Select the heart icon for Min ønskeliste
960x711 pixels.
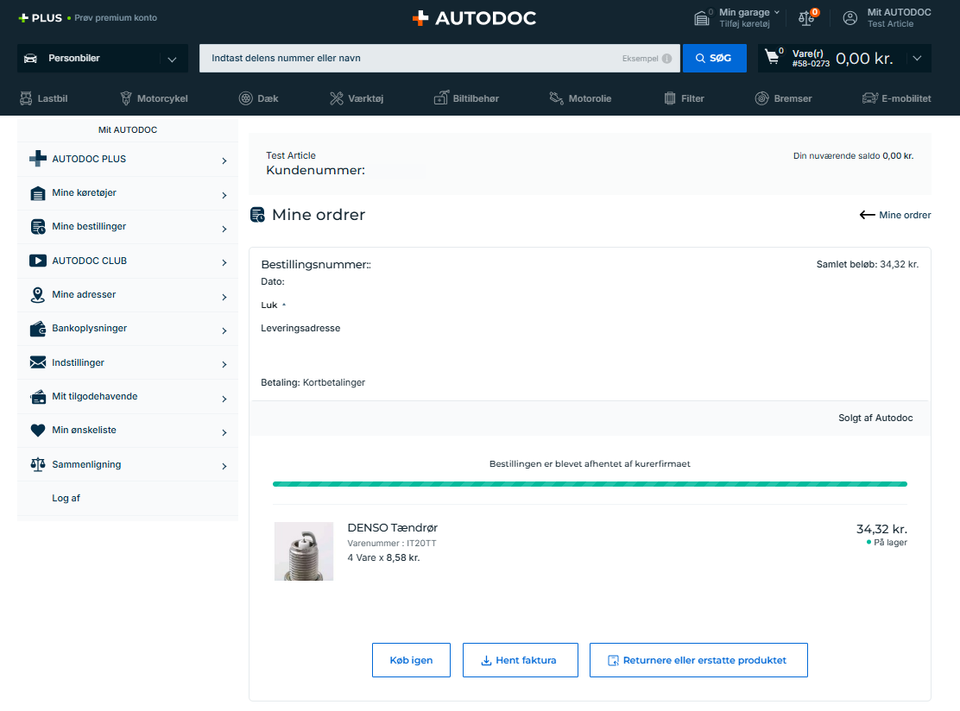[x=38, y=431]
